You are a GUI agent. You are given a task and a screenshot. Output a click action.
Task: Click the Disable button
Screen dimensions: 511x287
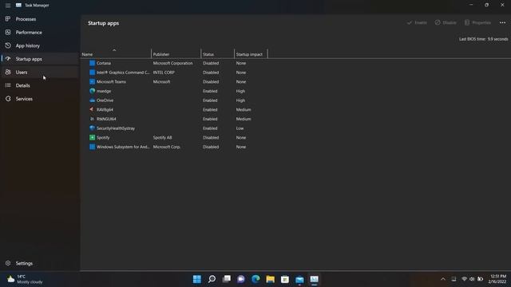pos(446,23)
